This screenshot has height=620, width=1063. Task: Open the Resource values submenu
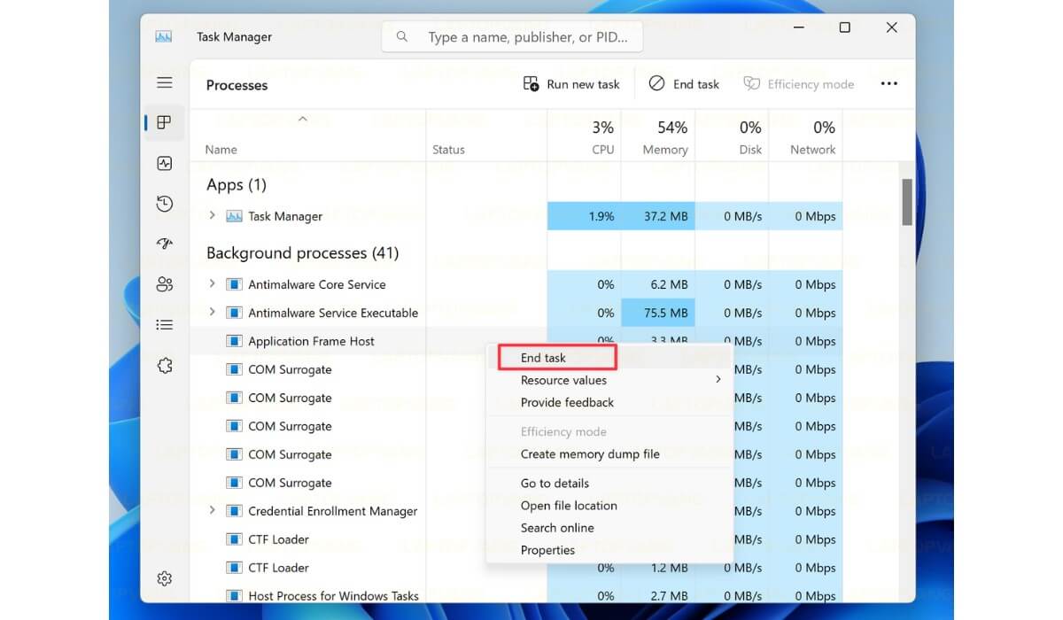pyautogui.click(x=609, y=380)
